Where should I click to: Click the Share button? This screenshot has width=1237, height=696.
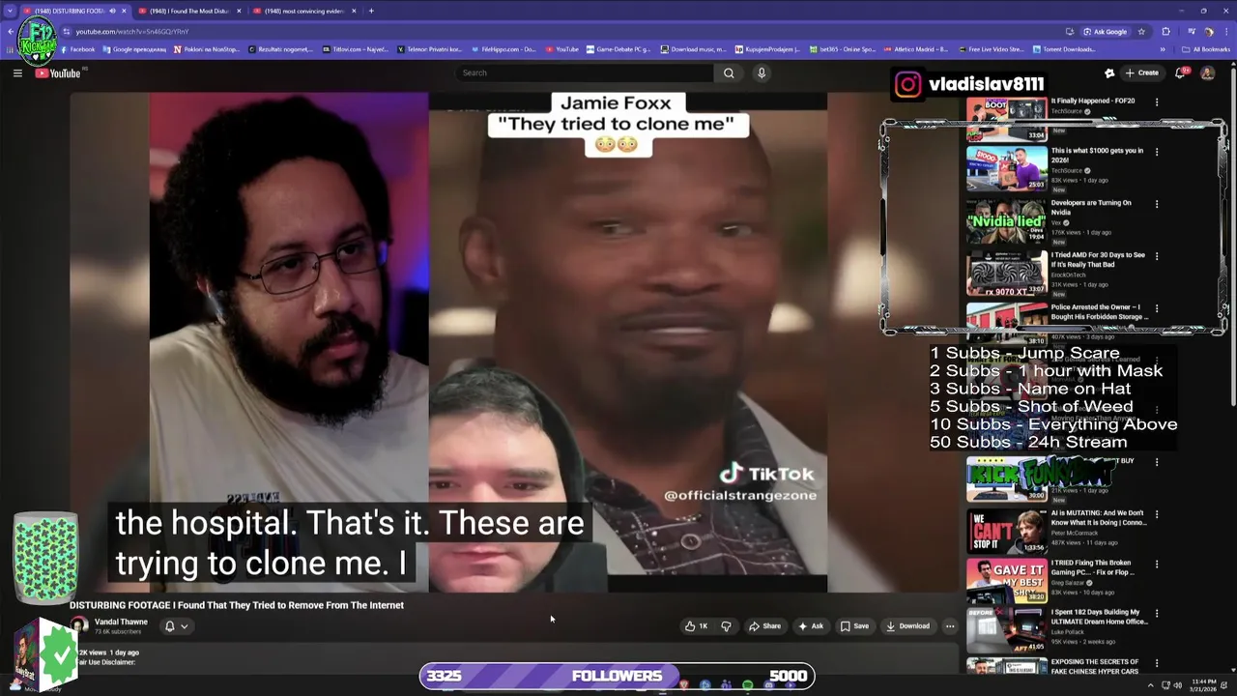(764, 626)
